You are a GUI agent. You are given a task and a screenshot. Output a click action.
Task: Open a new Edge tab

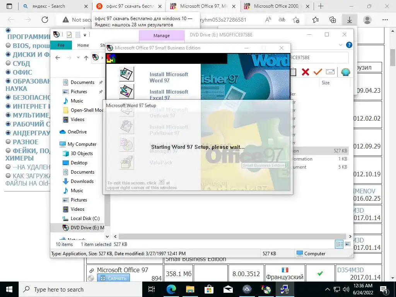click(x=321, y=6)
